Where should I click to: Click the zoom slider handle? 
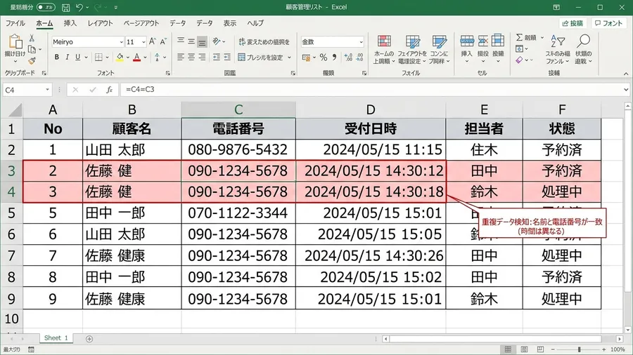(x=579, y=349)
